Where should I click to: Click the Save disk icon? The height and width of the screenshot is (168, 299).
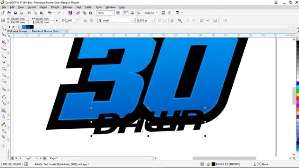[x=15, y=13]
